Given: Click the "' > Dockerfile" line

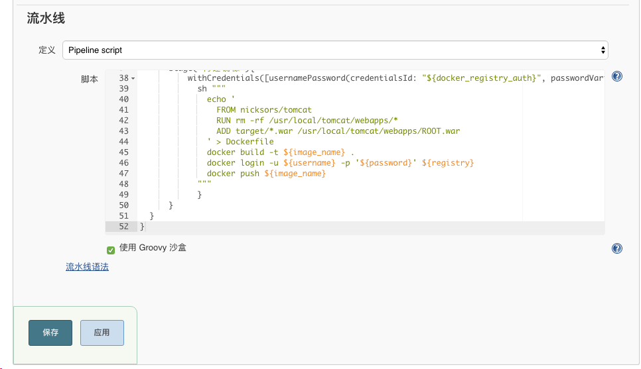Looking at the screenshot, I should pyautogui.click(x=240, y=142).
